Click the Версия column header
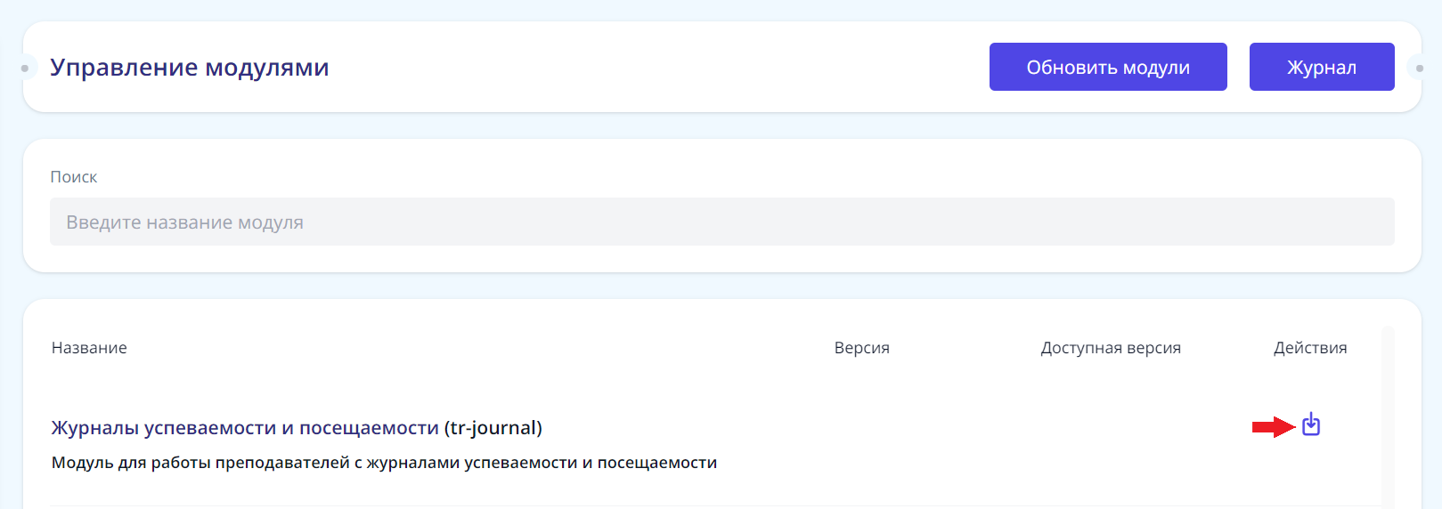Screen dimensions: 1442x509 [x=861, y=348]
